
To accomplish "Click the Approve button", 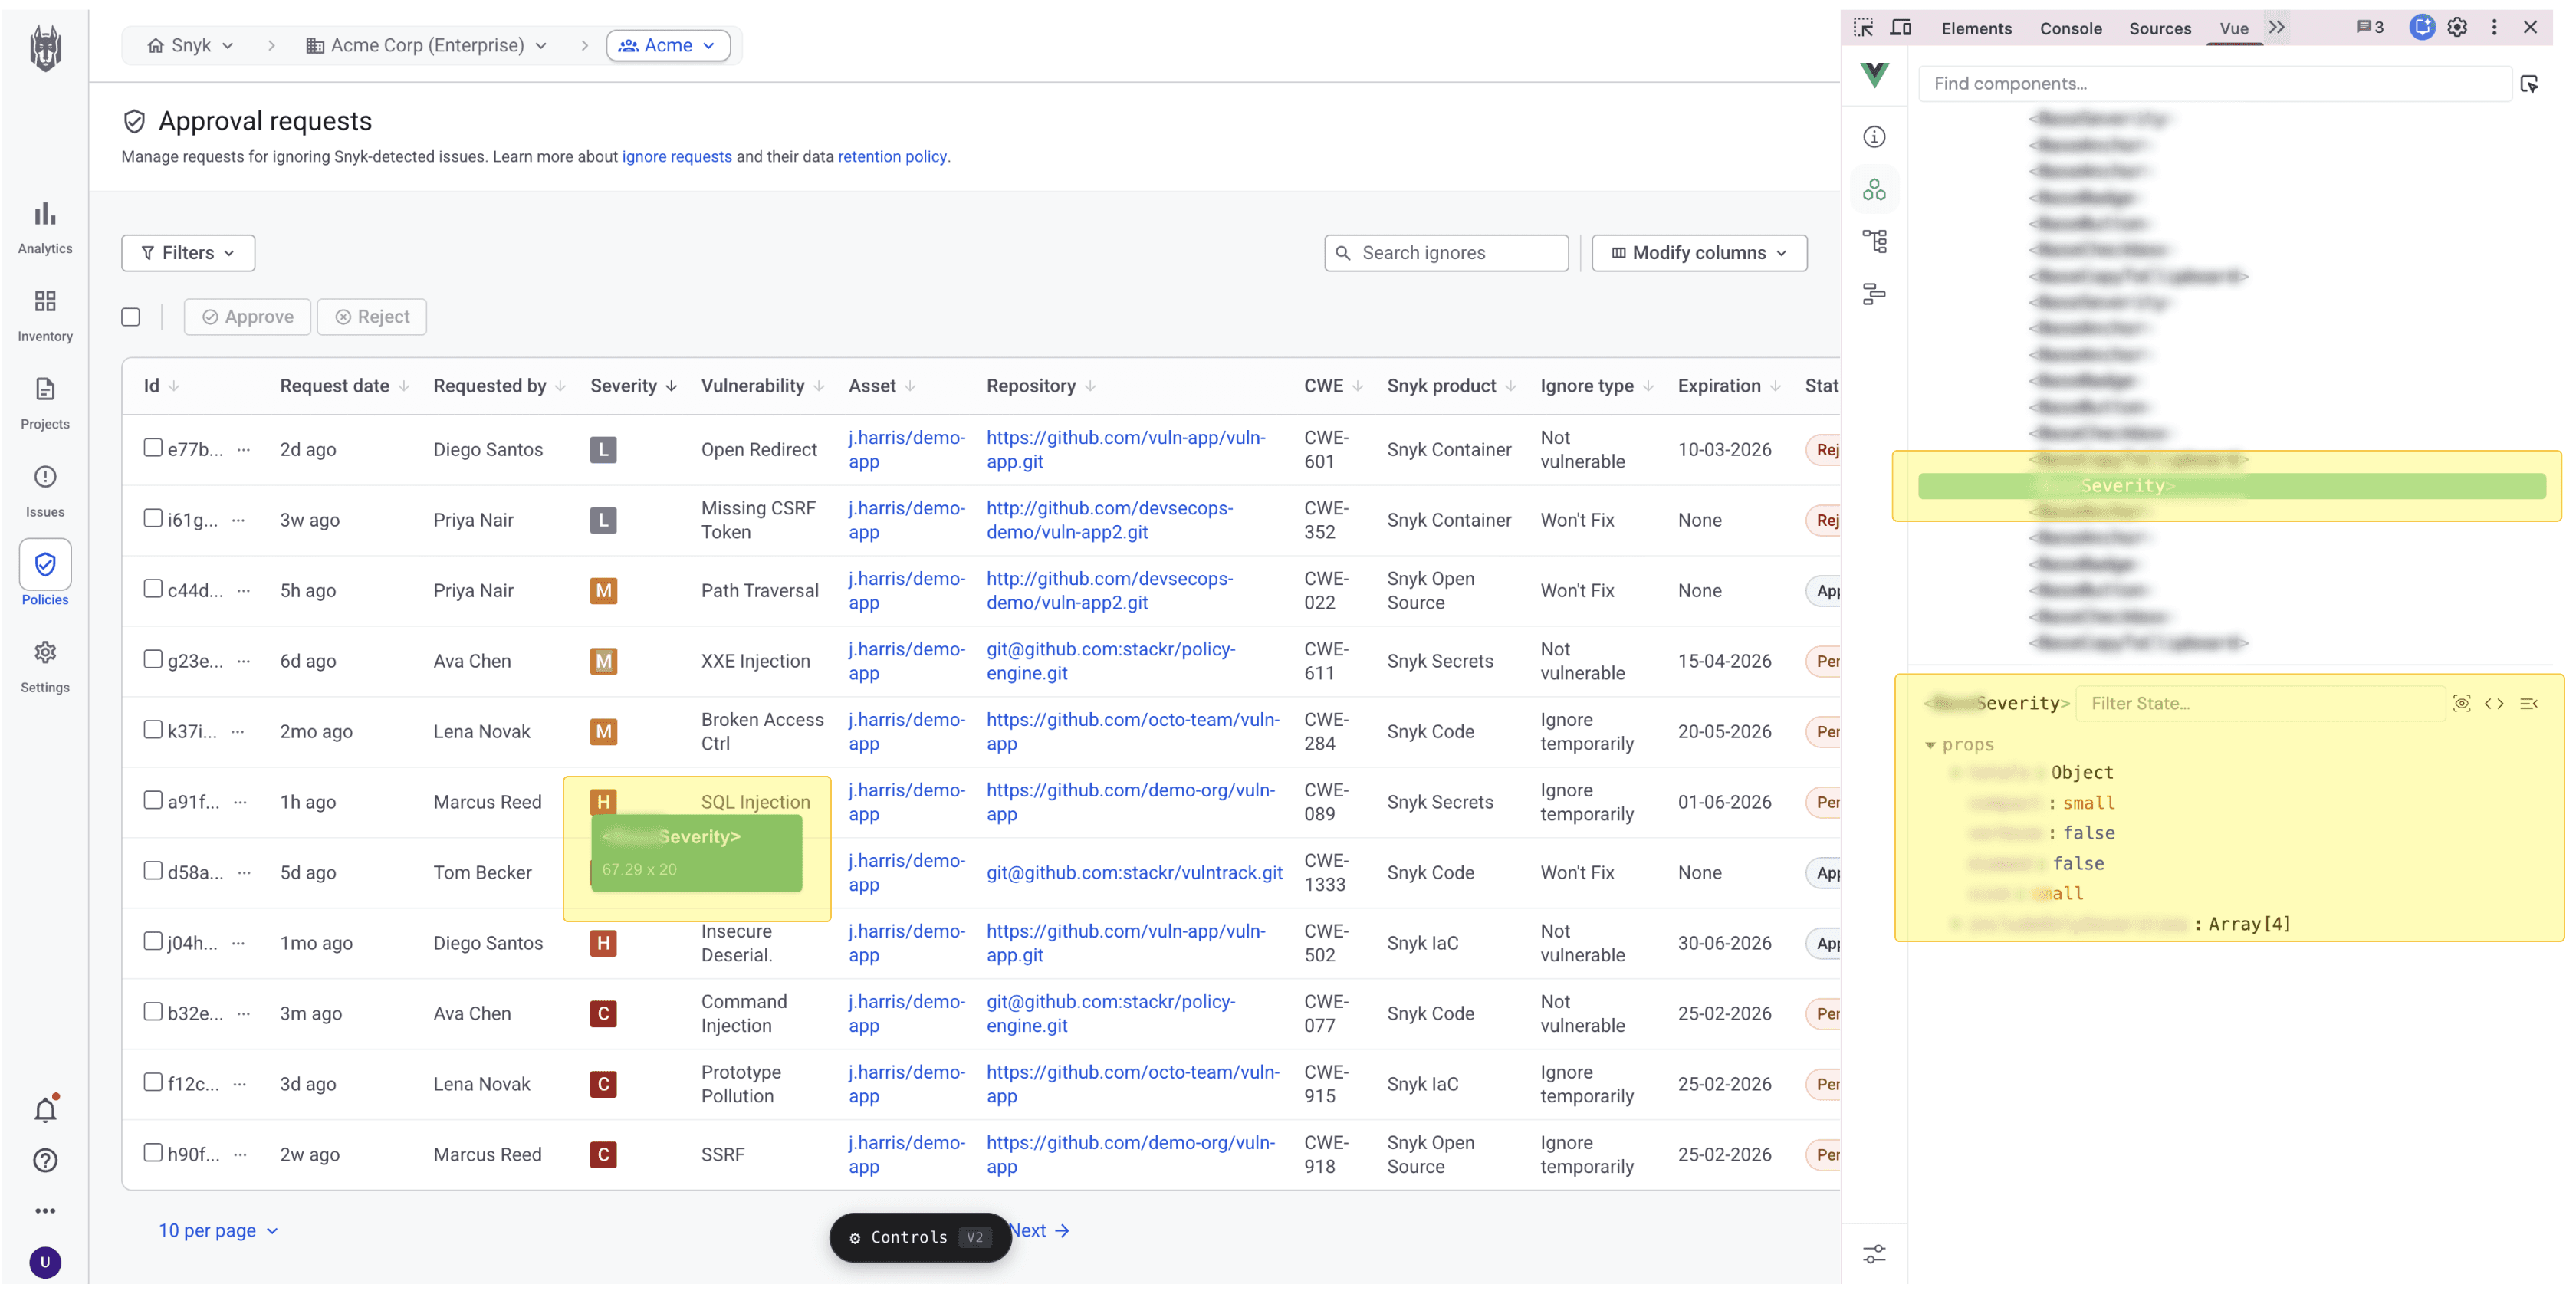I will tap(247, 317).
